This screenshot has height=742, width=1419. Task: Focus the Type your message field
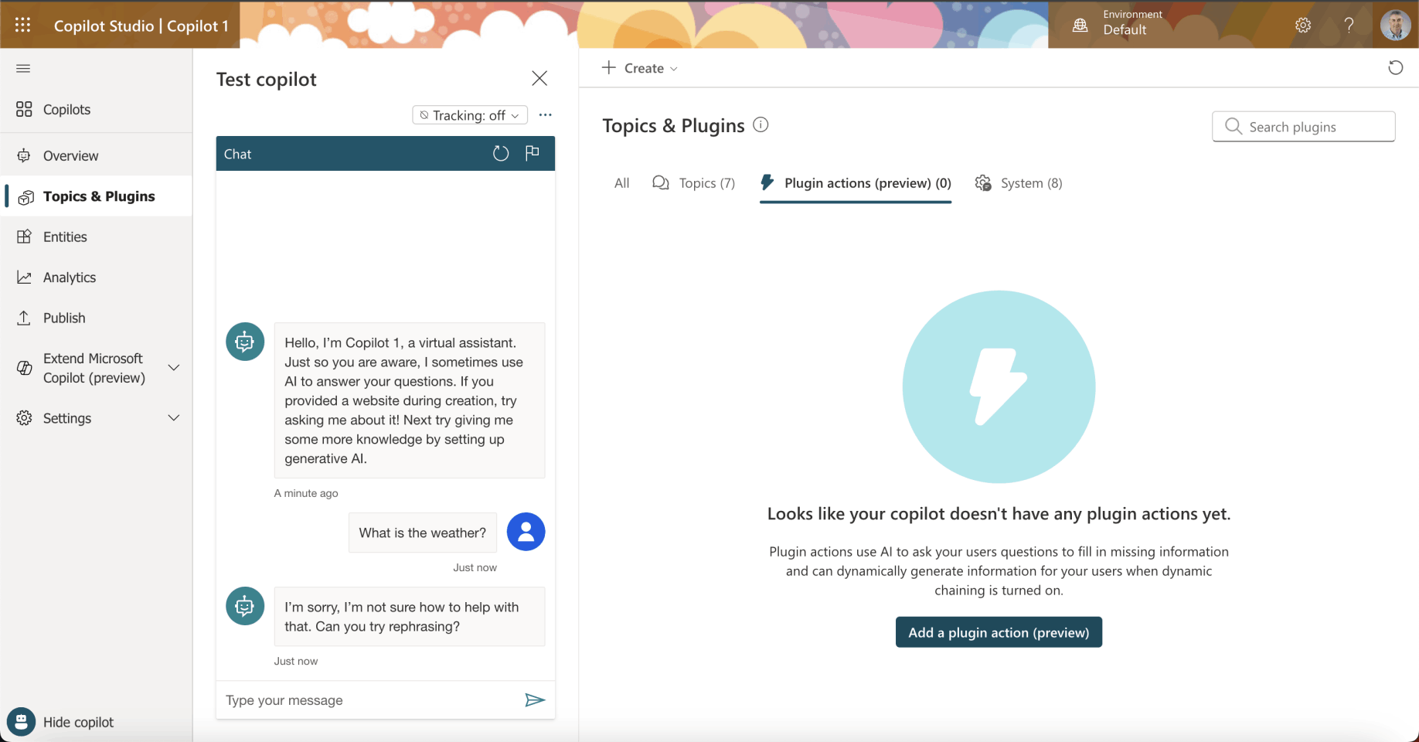(371, 700)
